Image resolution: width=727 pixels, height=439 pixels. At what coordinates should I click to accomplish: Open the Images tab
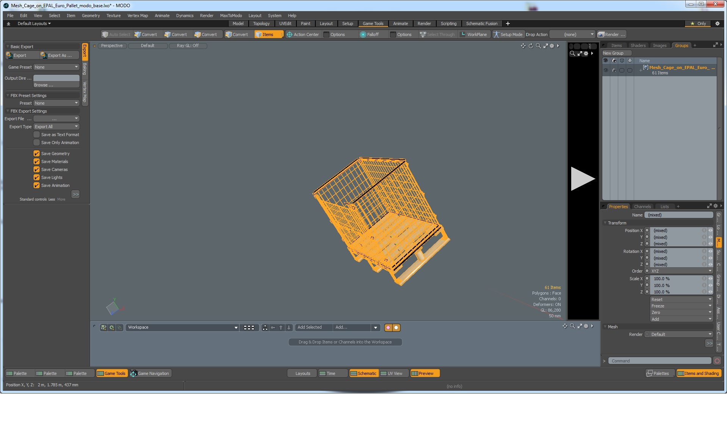(x=660, y=45)
